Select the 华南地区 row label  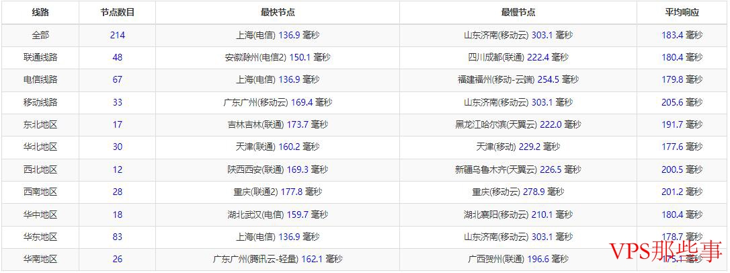40,259
